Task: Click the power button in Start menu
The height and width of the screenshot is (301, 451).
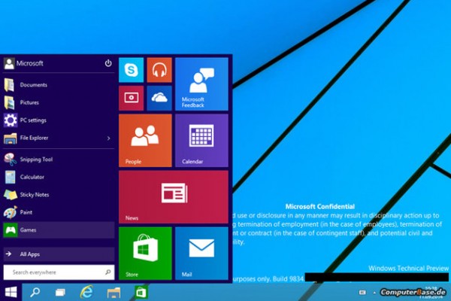Action: [x=108, y=63]
